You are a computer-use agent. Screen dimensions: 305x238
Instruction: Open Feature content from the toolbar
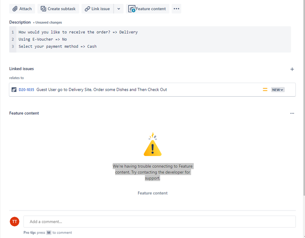(147, 9)
